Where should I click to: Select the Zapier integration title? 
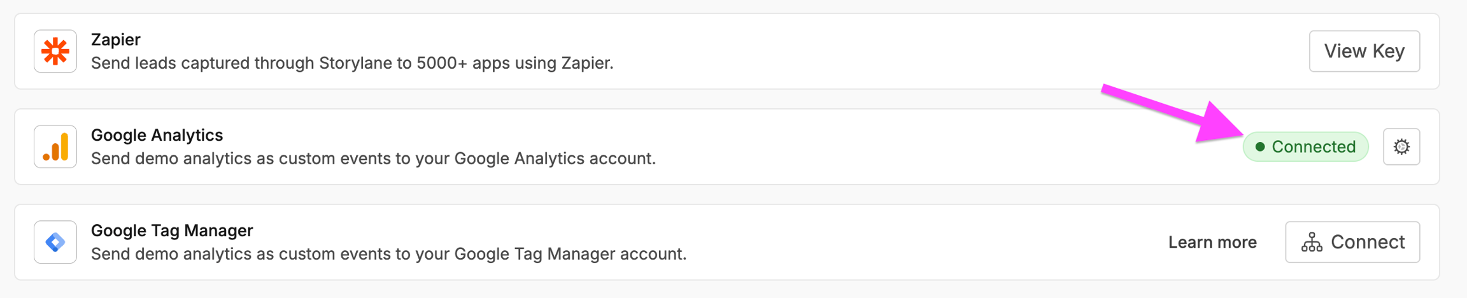(x=116, y=39)
